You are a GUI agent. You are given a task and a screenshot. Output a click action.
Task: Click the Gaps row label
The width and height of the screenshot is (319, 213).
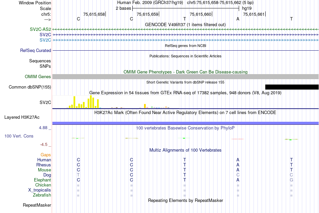coord(46,155)
